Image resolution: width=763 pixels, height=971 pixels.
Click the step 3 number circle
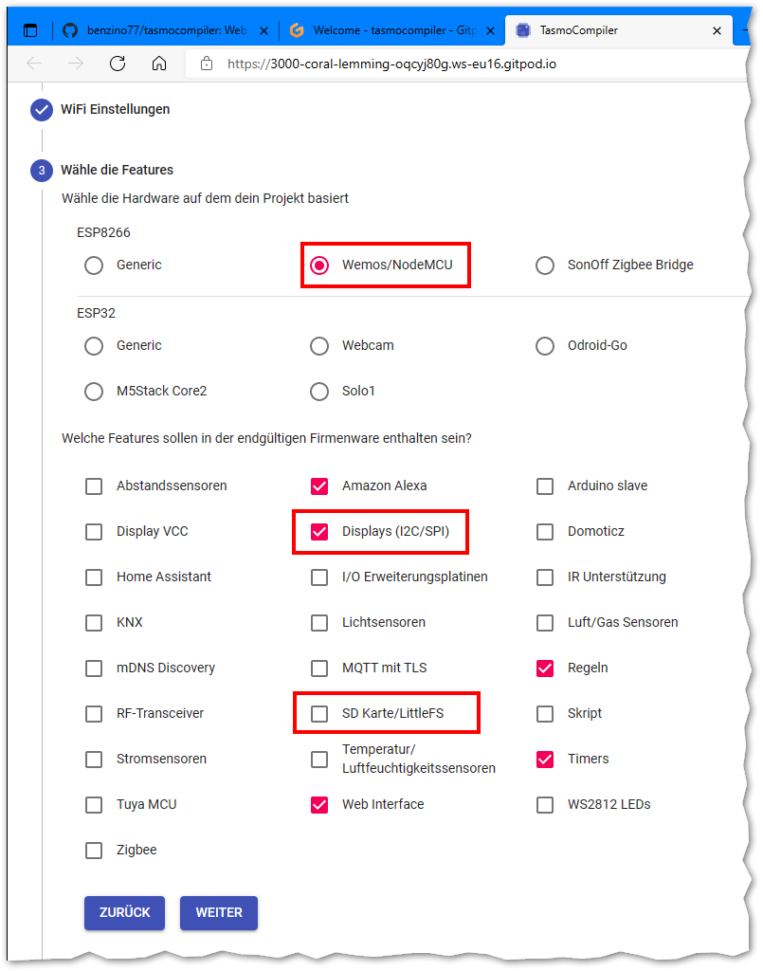click(x=42, y=171)
